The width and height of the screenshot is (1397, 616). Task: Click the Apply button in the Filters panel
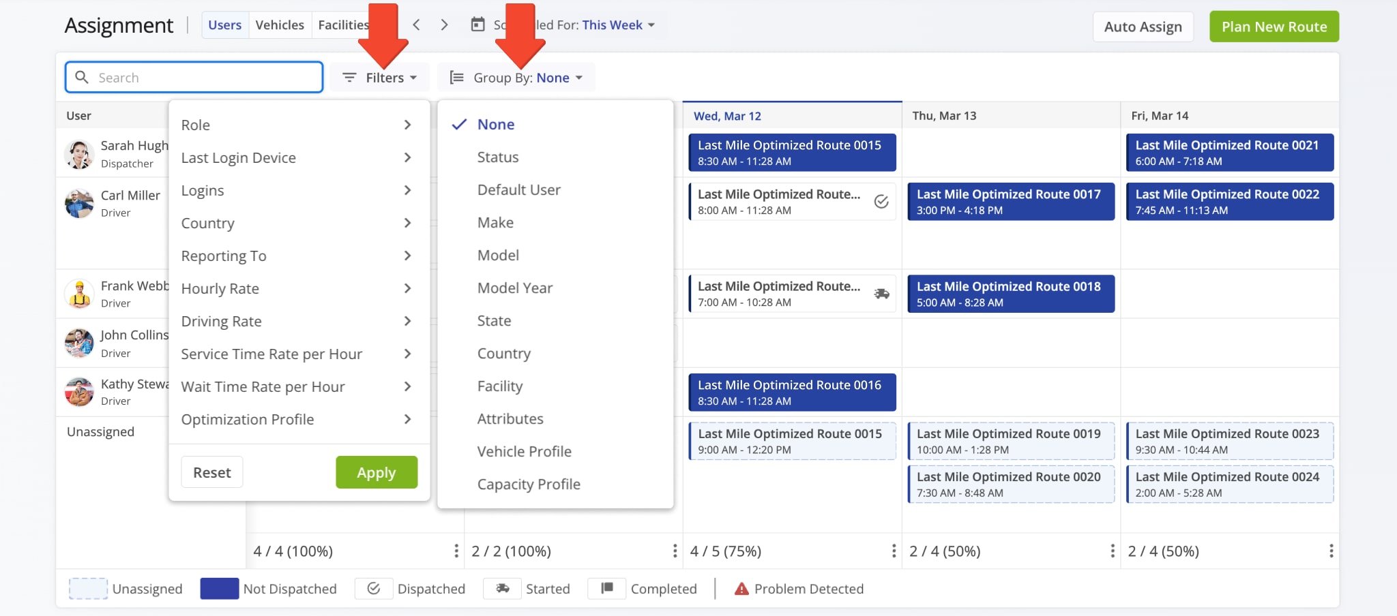[376, 472]
